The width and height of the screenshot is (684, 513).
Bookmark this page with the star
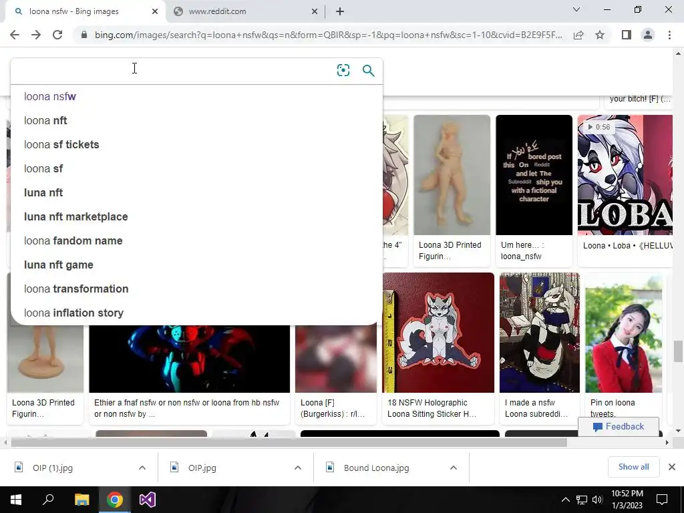click(600, 35)
